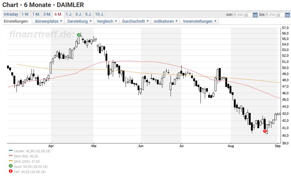Expand the Durchschnitt dropdown menu
The height and width of the screenshot is (177, 291).
click(135, 21)
